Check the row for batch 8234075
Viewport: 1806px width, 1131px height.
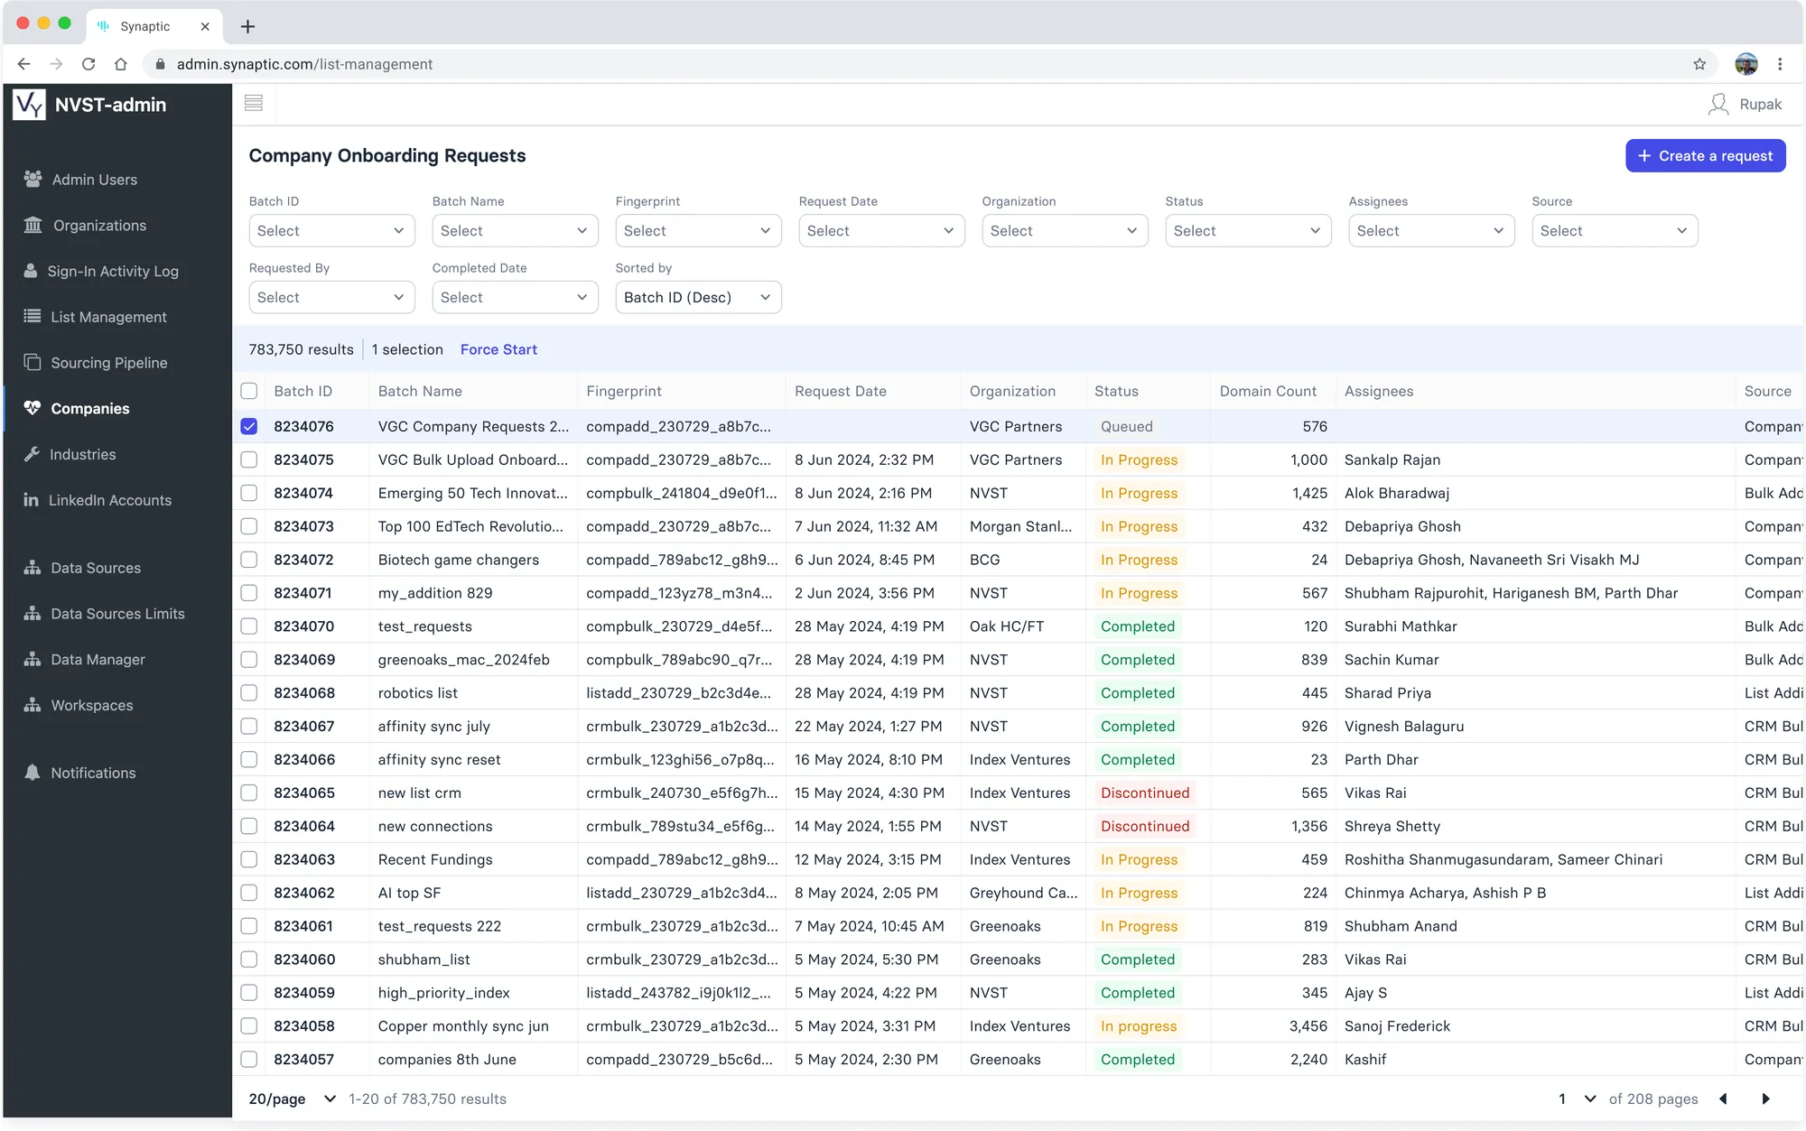point(249,459)
